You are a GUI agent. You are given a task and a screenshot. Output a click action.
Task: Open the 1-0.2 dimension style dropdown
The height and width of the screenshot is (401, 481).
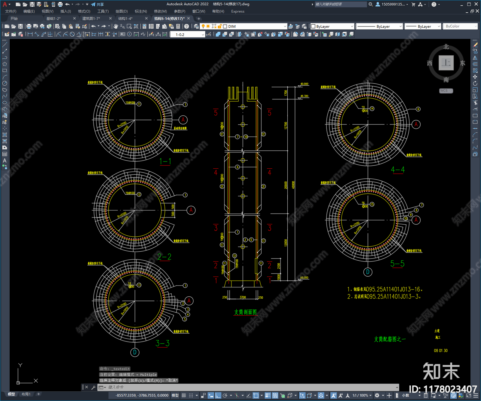click(x=203, y=35)
